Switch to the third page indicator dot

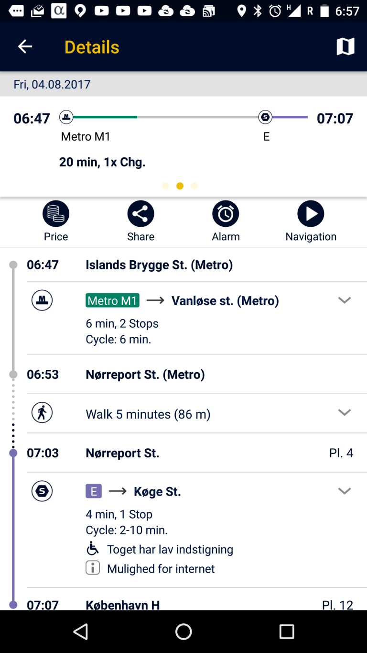coord(194,186)
